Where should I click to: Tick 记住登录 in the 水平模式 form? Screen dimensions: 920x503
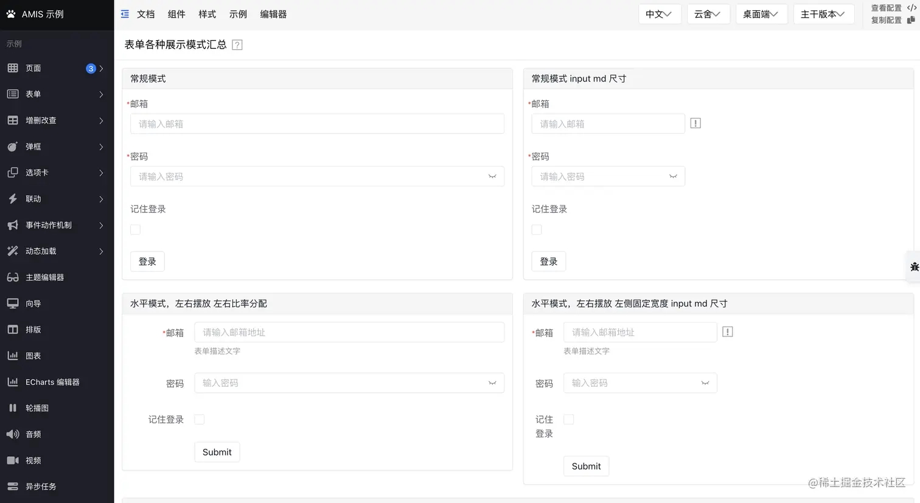(199, 419)
